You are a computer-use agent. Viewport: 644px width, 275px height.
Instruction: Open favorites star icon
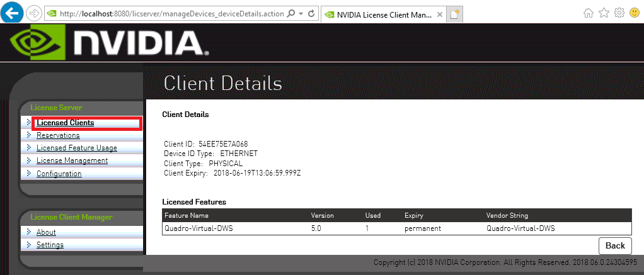[604, 13]
